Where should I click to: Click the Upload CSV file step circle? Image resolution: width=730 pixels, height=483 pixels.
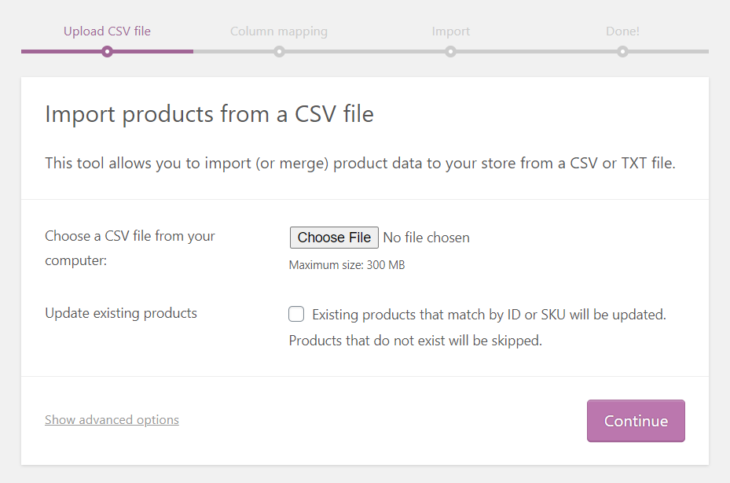coord(108,52)
